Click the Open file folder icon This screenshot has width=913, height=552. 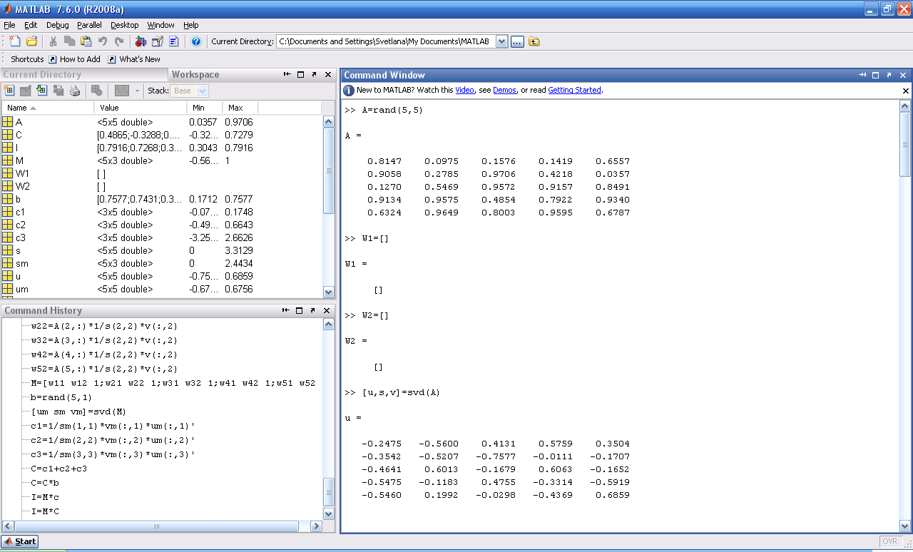[31, 41]
